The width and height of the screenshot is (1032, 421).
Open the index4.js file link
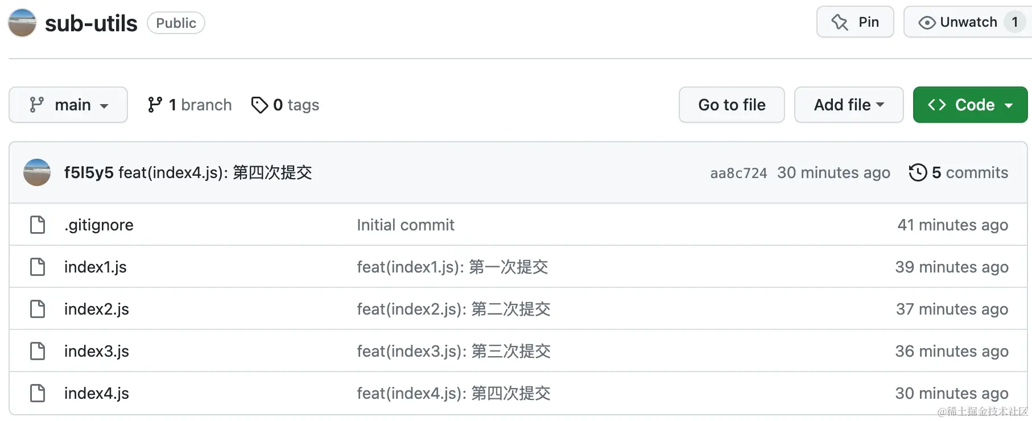[97, 393]
